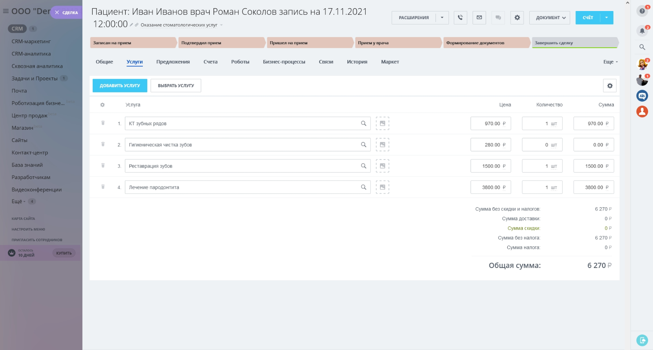653x350 pixels.
Task: Click the Добавить услугу button
Action: point(120,86)
